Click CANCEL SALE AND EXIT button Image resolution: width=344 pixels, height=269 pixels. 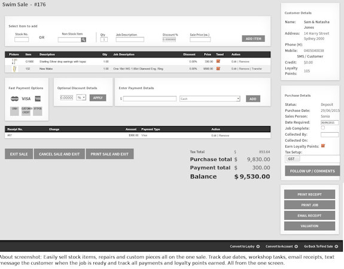59,154
